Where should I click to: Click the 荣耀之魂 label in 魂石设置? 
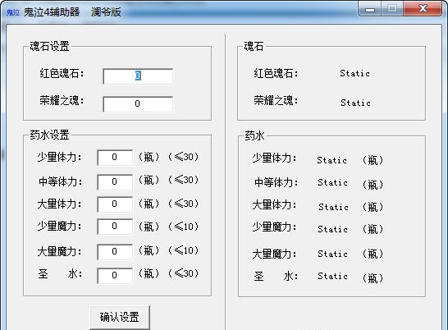62,101
